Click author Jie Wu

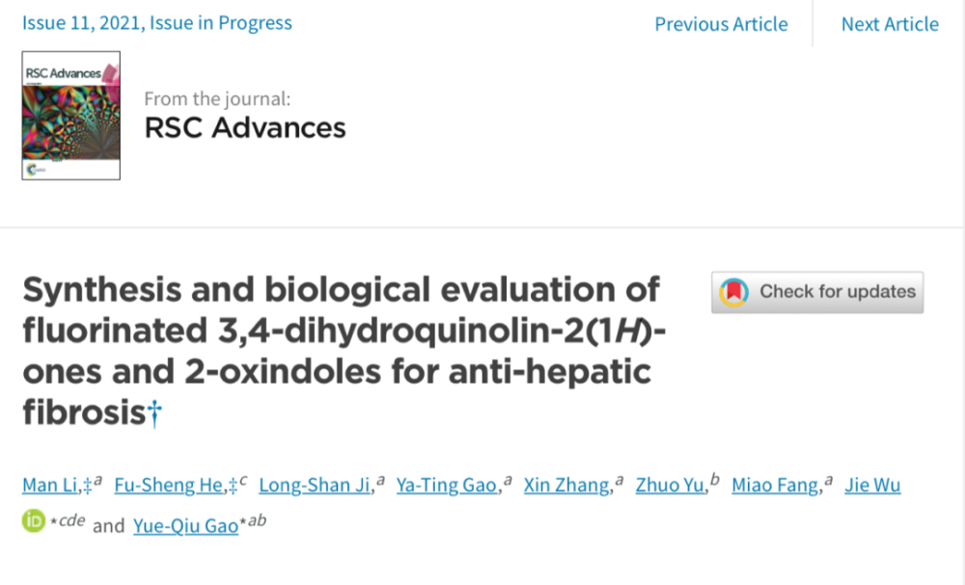click(x=872, y=486)
